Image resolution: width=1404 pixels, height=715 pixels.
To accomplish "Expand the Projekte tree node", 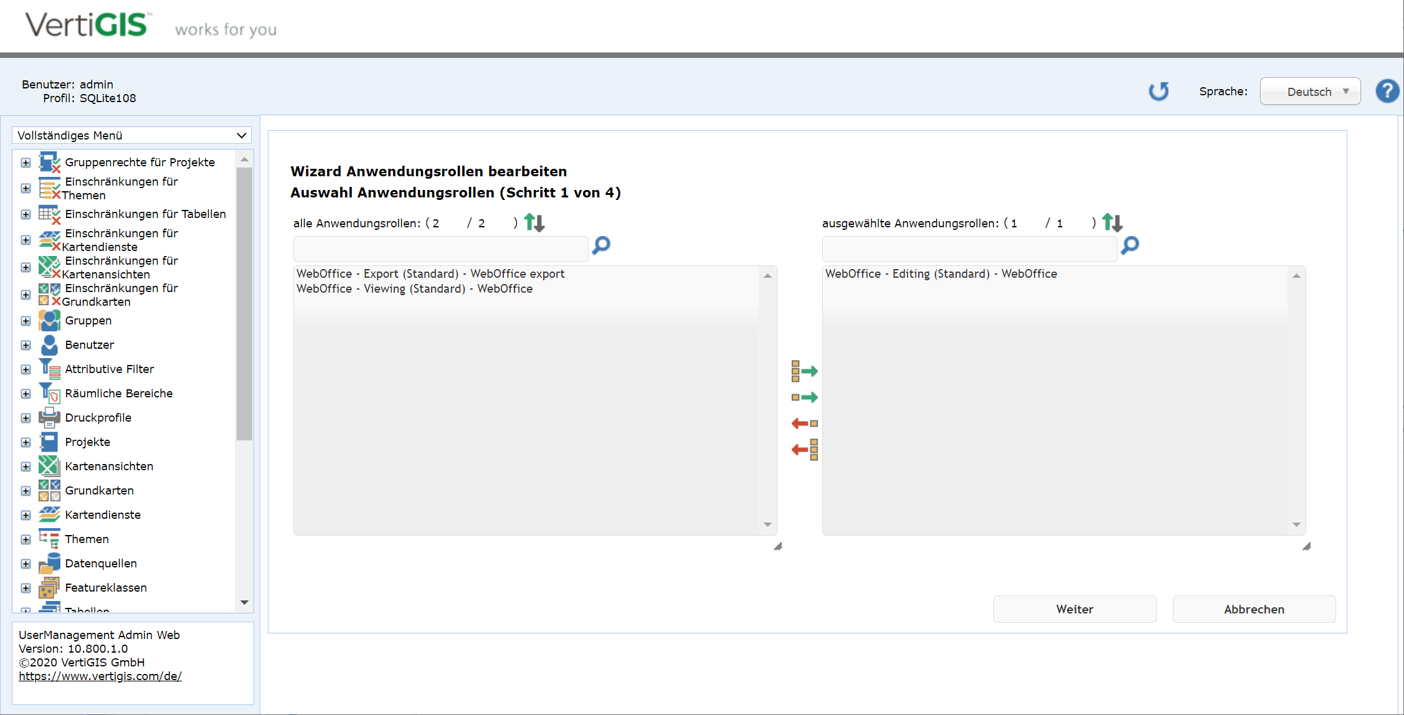I will click(x=26, y=442).
